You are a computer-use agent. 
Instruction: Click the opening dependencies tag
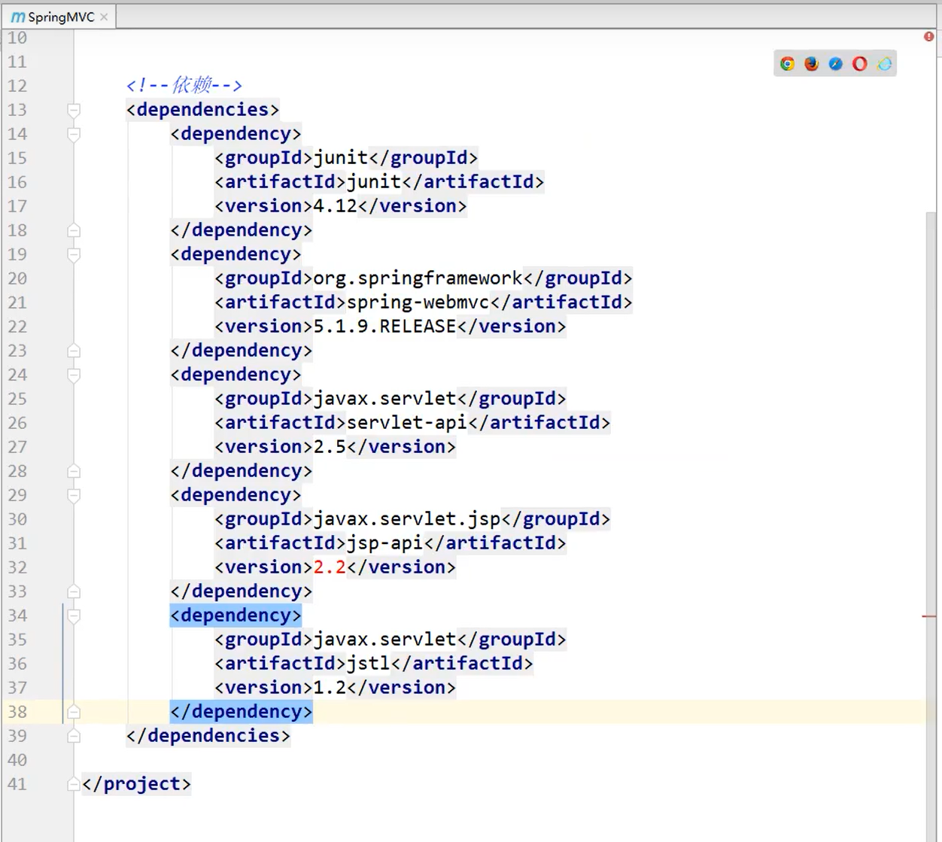203,110
